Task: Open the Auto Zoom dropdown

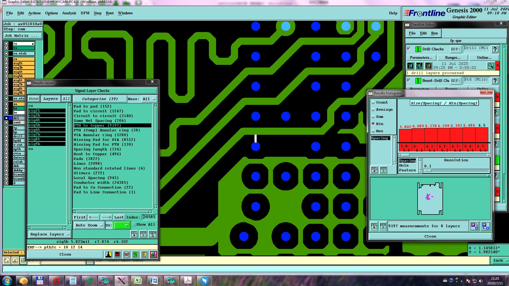Action: click(89, 225)
